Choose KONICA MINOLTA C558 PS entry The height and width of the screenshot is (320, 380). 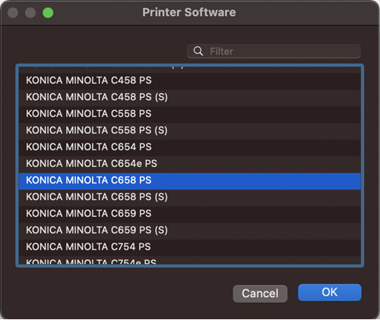click(190, 115)
